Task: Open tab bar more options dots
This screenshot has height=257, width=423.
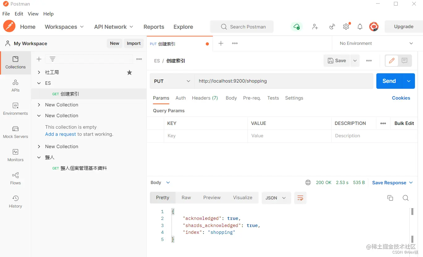Action: (x=235, y=43)
